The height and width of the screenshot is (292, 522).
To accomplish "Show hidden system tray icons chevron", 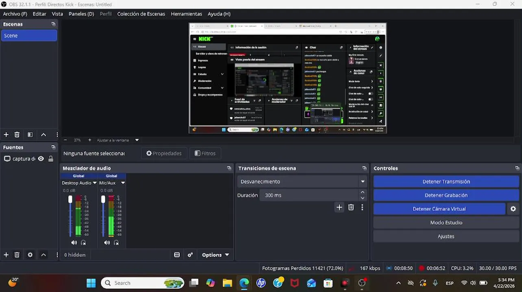I will (398, 283).
